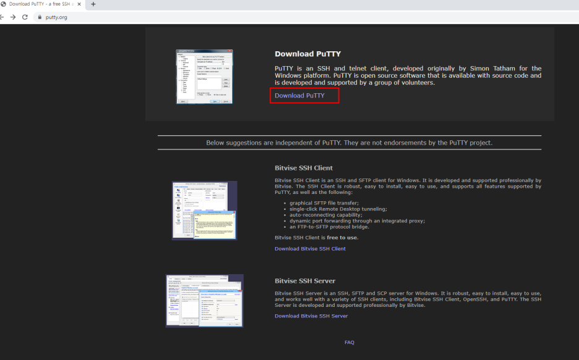Click the Bitvise SSH Client screenshot thumbnail
The width and height of the screenshot is (579, 360).
(205, 211)
